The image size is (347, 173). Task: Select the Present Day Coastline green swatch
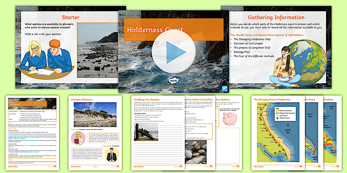tap(277, 113)
